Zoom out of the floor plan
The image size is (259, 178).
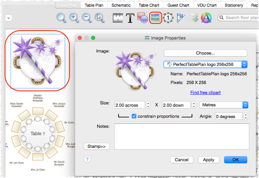tap(87, 18)
